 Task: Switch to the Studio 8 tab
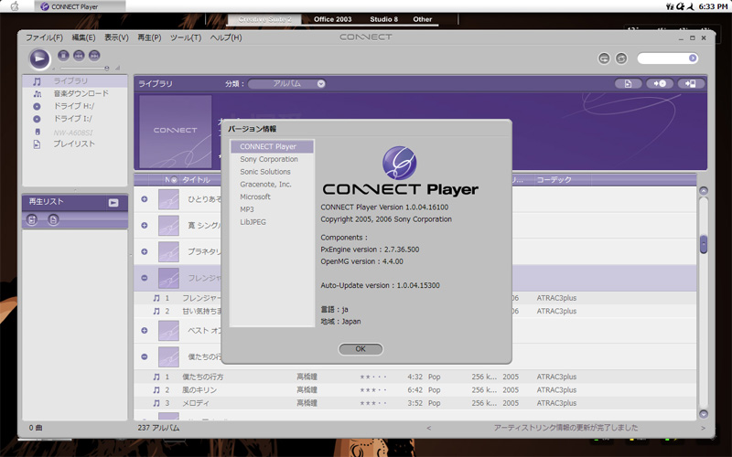(383, 19)
